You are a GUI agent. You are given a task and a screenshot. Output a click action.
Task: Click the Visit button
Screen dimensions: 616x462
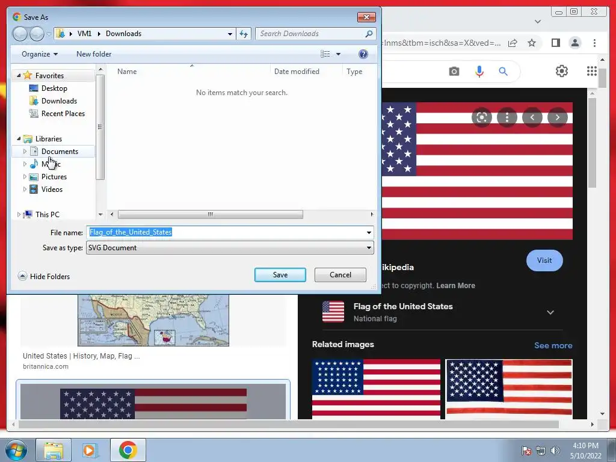(544, 260)
